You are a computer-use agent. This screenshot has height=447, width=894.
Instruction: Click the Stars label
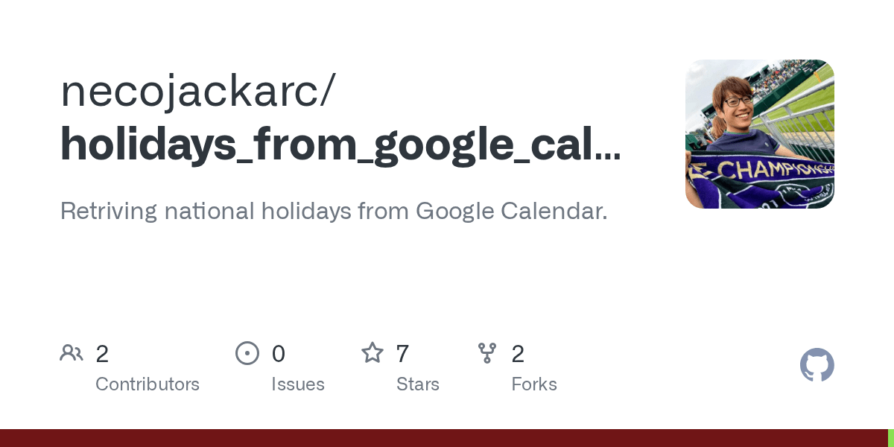click(418, 384)
